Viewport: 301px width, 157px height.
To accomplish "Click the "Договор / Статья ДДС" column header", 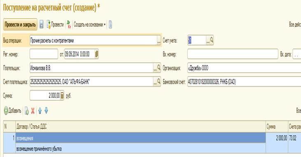I will tap(140, 127).
